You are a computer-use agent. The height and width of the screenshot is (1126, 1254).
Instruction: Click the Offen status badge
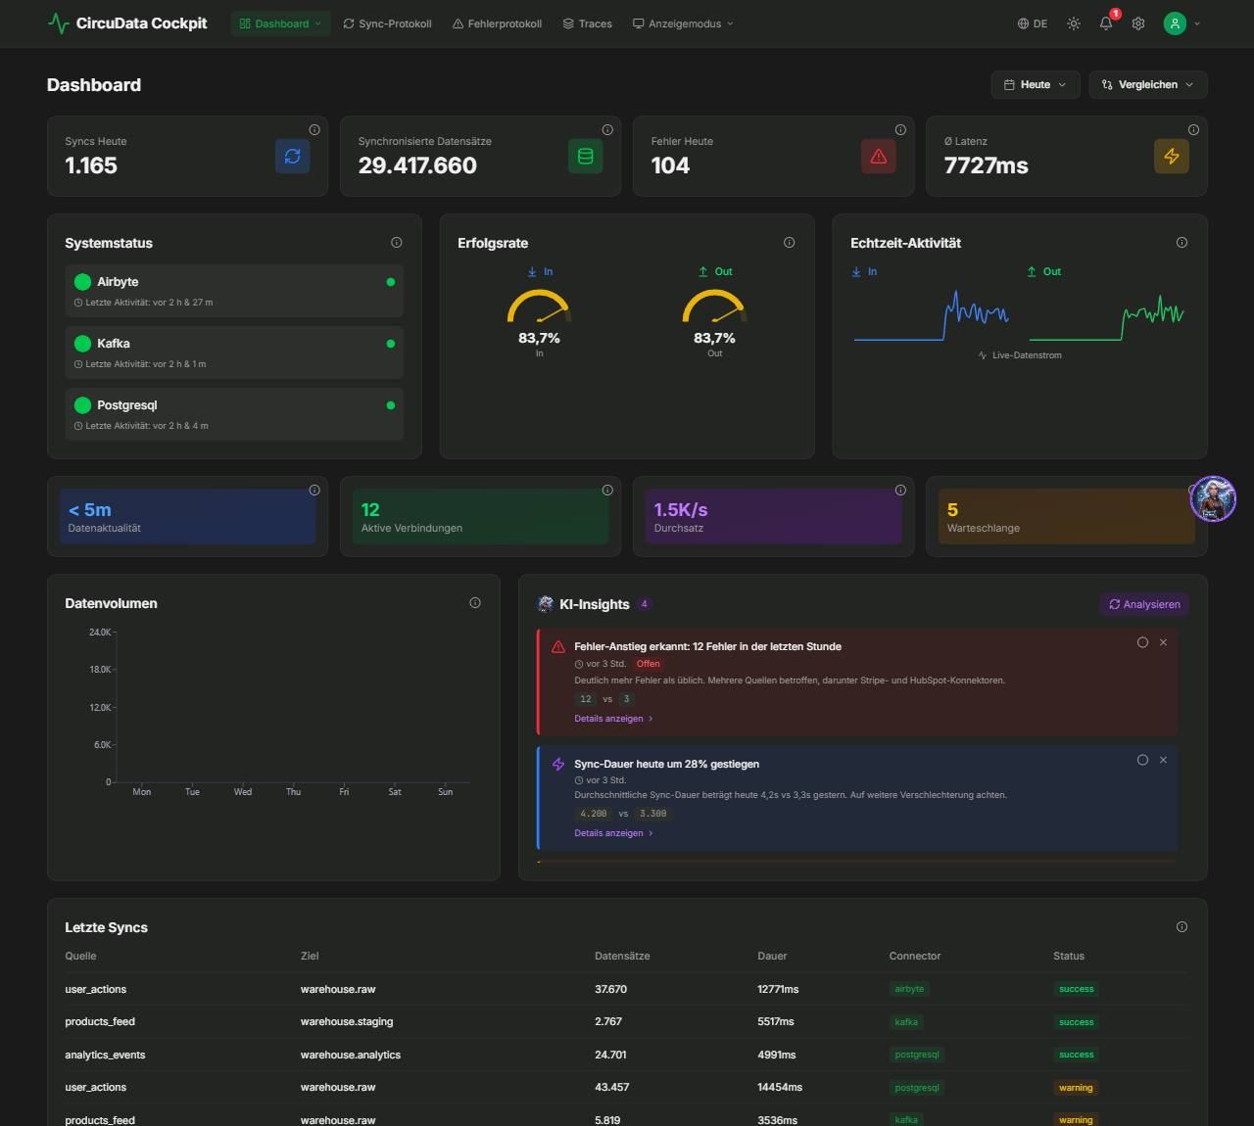click(649, 664)
